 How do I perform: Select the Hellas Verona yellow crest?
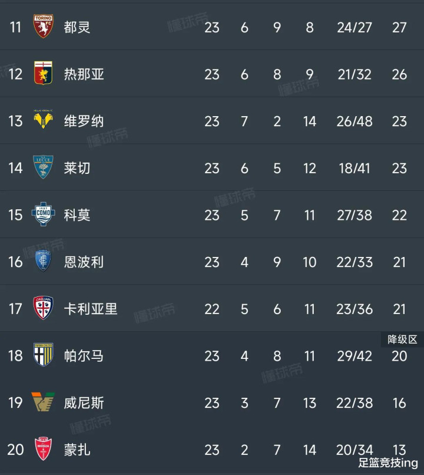coord(43,120)
